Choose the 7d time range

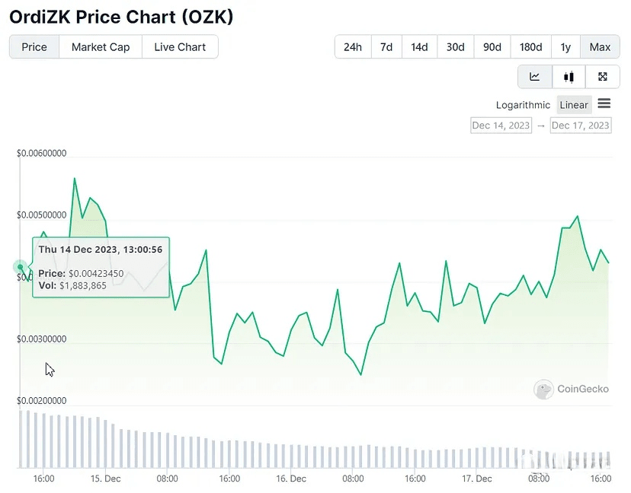[386, 47]
